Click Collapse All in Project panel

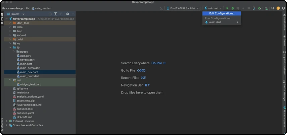tap(61, 14)
